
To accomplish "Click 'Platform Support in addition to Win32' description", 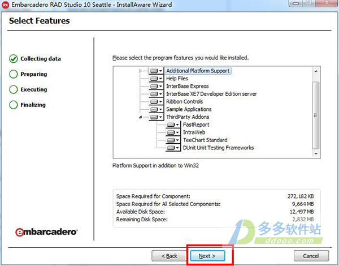I will coord(155,165).
